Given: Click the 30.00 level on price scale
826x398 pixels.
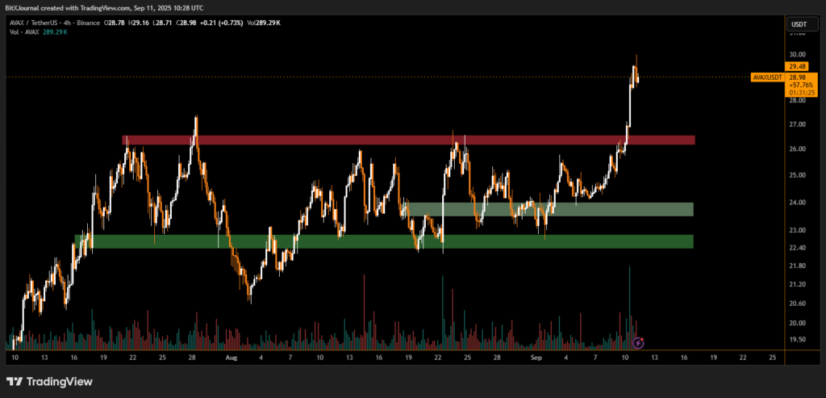Looking at the screenshot, I should tap(797, 54).
